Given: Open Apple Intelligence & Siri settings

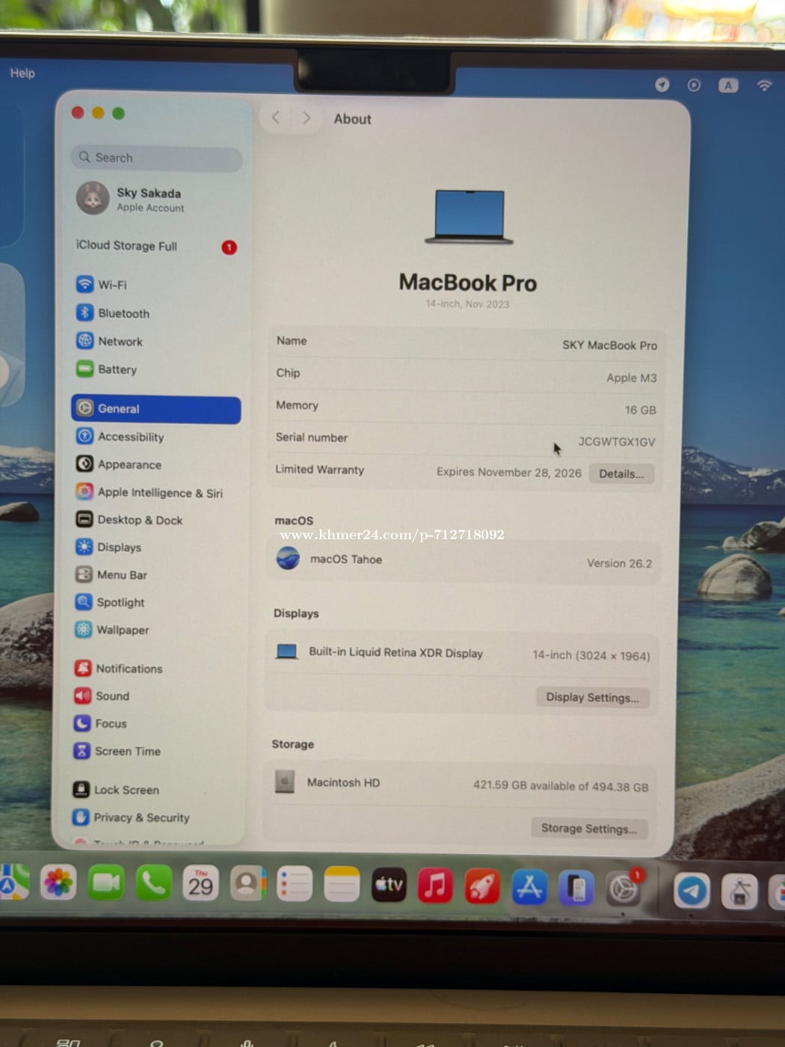Looking at the screenshot, I should (159, 493).
